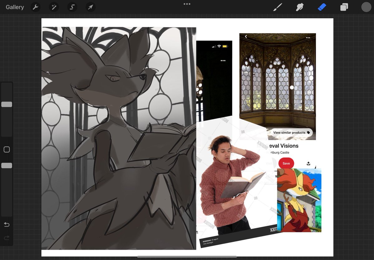
Task: Activate the Transform arrow tool
Action: pos(91,7)
